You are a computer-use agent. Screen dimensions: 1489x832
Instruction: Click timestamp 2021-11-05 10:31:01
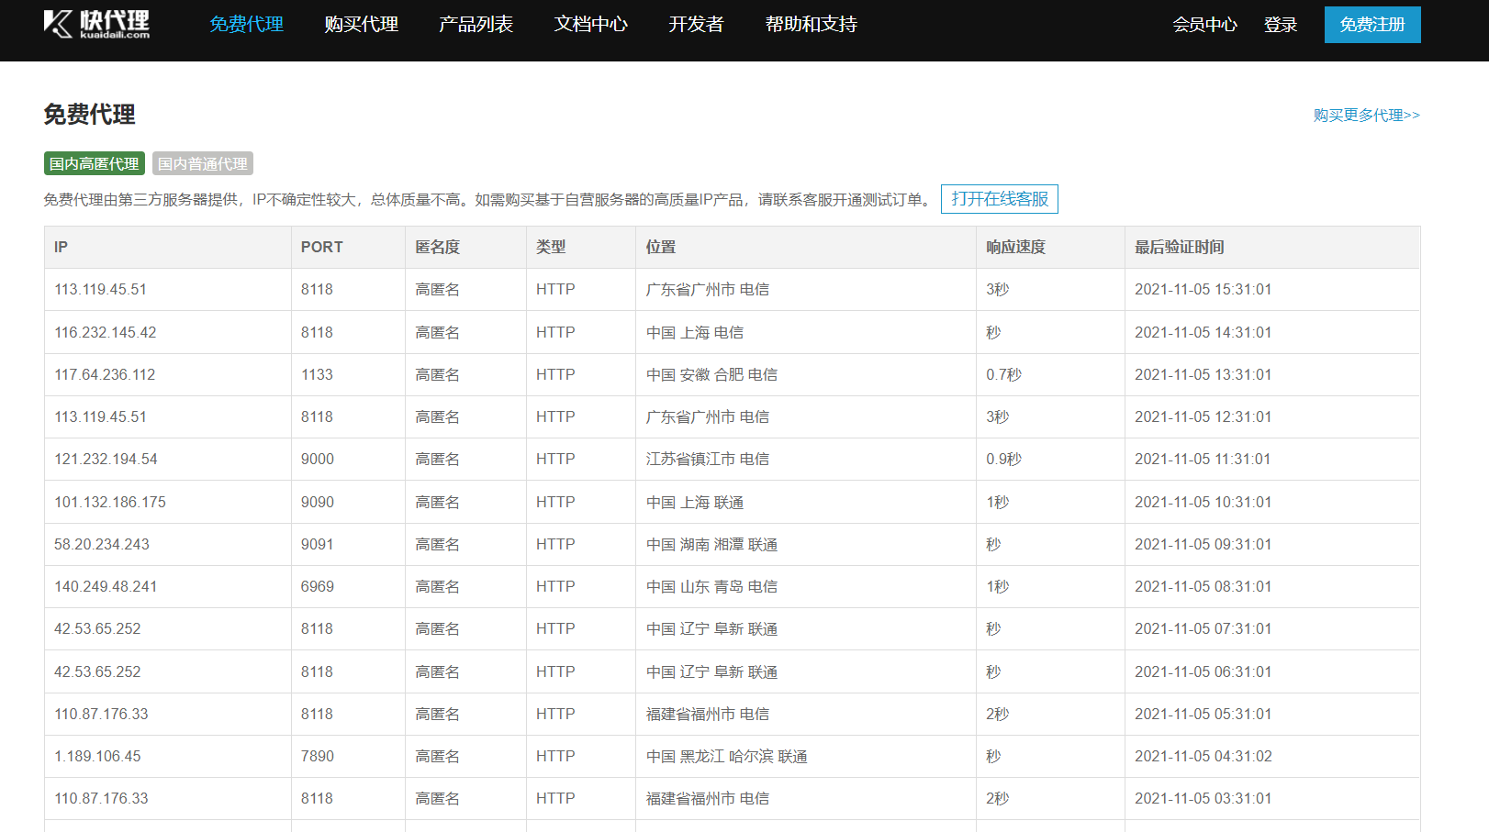point(1203,502)
